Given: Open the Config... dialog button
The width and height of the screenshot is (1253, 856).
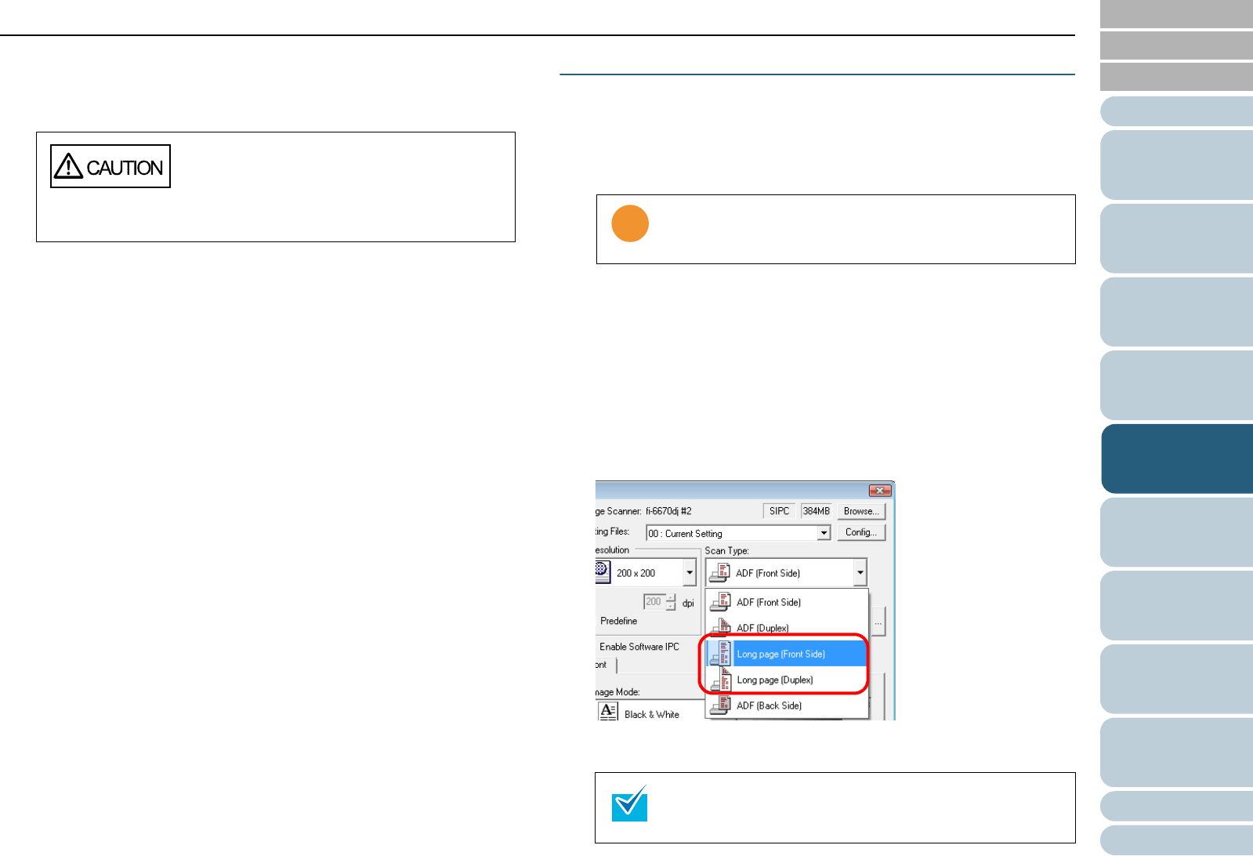Looking at the screenshot, I should [x=861, y=532].
